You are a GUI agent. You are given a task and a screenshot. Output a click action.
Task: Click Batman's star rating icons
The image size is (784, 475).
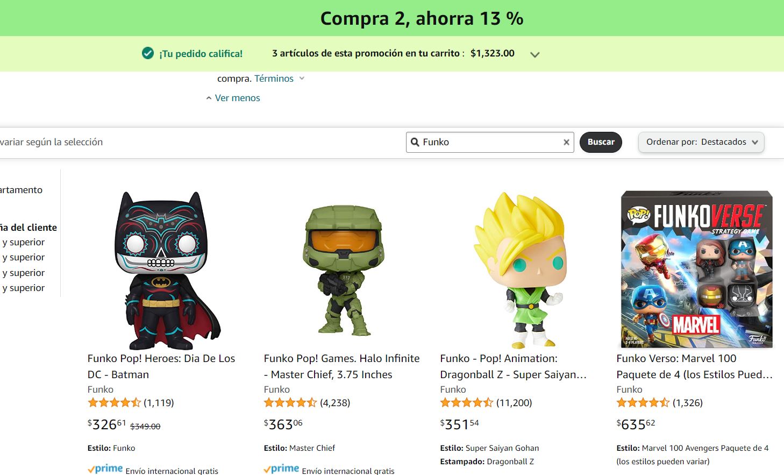pyautogui.click(x=115, y=402)
